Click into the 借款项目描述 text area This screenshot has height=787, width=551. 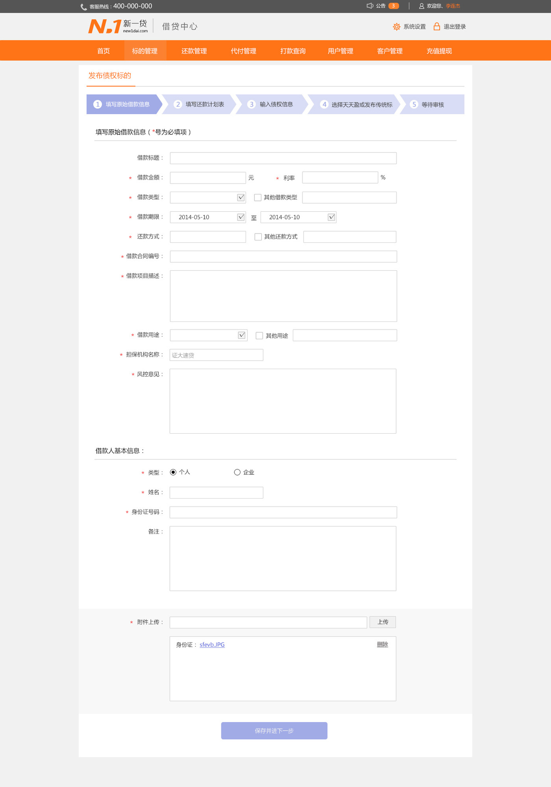(x=283, y=296)
